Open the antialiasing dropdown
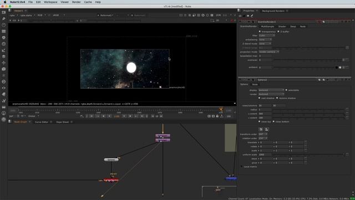Viewport: 355px width, 200px height. [x=265, y=39]
